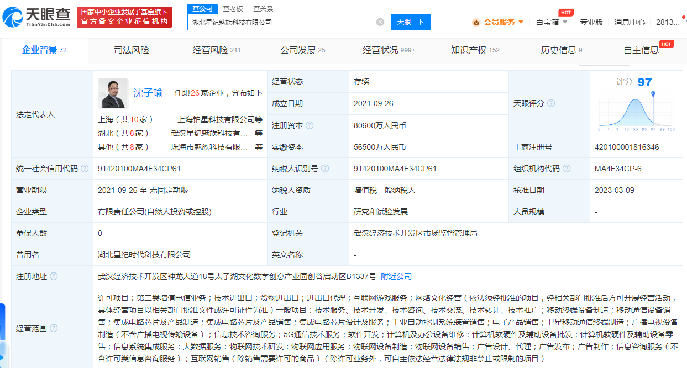Click 珠海市魅族科技有限 company link
Screen dimensions: 687x368
(209, 147)
